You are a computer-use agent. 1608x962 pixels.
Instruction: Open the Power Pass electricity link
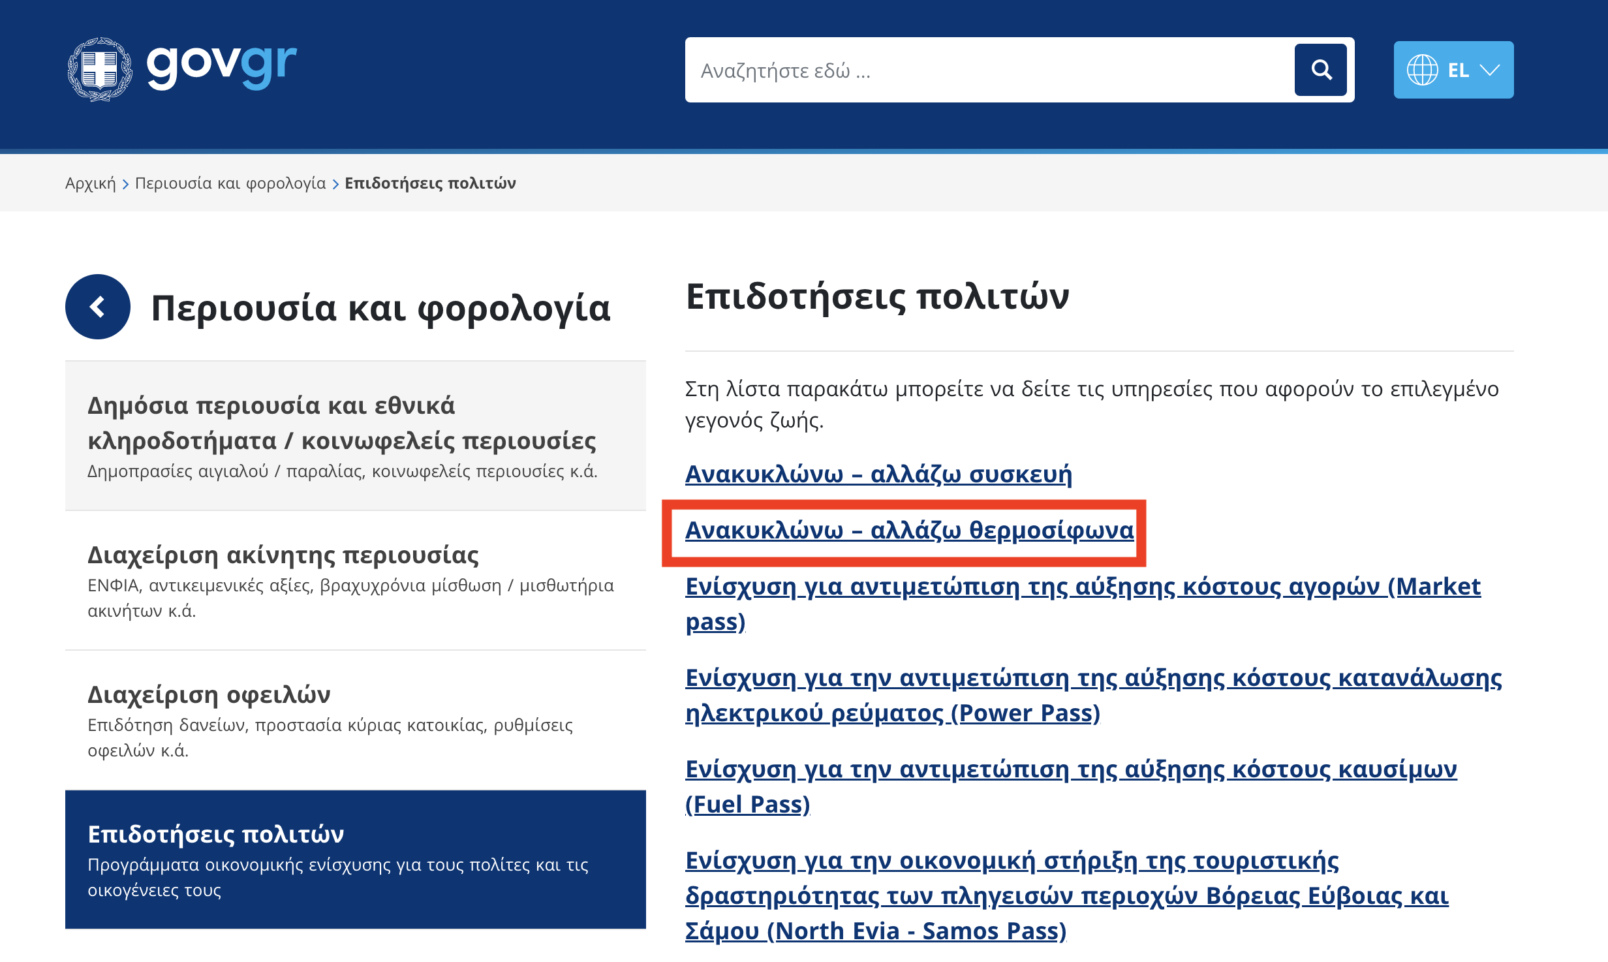tap(1093, 679)
